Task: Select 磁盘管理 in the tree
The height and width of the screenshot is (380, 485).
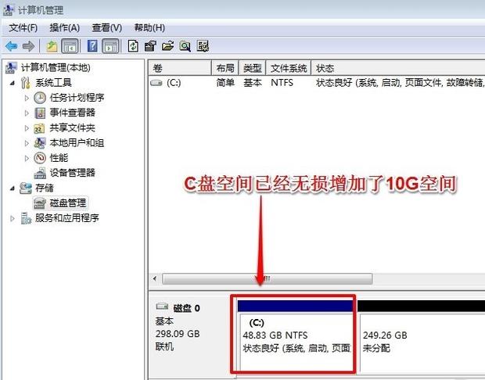Action: 68,203
